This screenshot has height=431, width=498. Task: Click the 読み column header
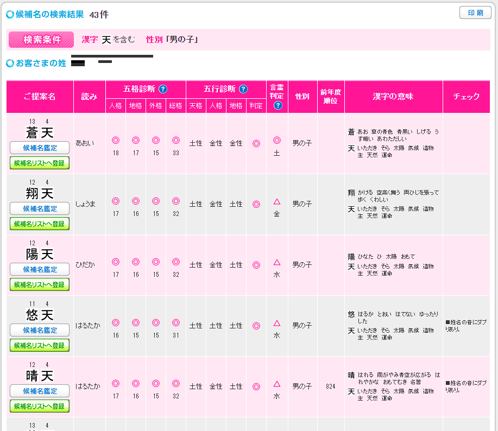coord(90,97)
